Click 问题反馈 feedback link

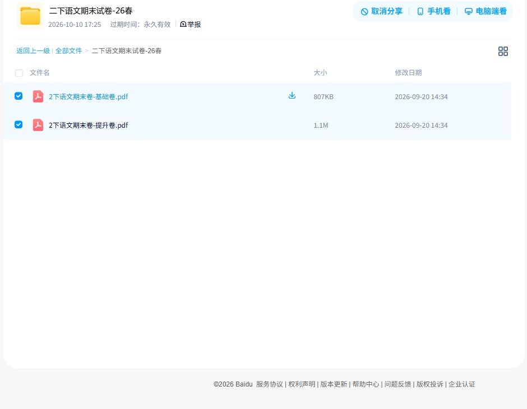click(397, 384)
